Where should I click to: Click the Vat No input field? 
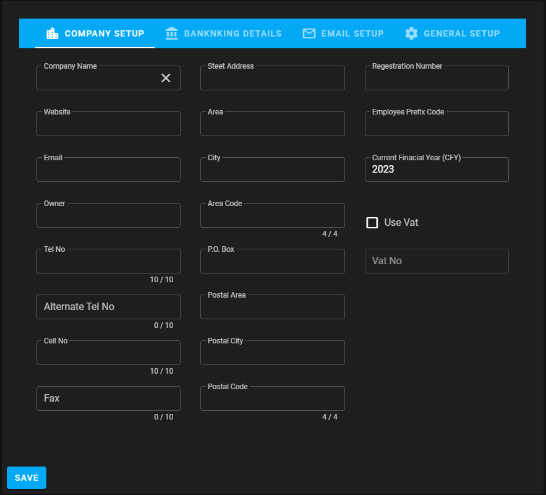(x=437, y=261)
